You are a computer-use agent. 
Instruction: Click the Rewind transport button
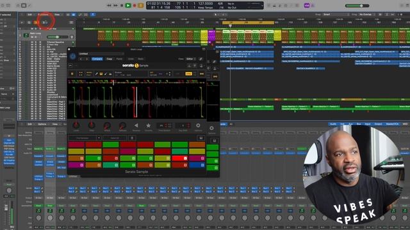[109, 5]
